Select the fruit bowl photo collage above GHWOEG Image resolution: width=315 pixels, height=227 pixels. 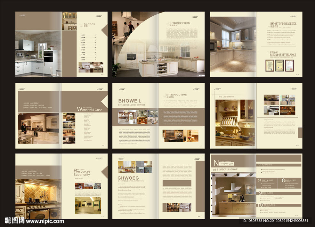[135, 167]
